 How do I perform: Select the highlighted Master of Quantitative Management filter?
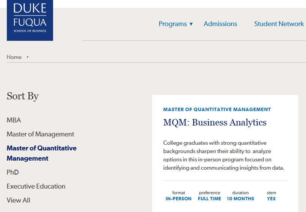41,153
